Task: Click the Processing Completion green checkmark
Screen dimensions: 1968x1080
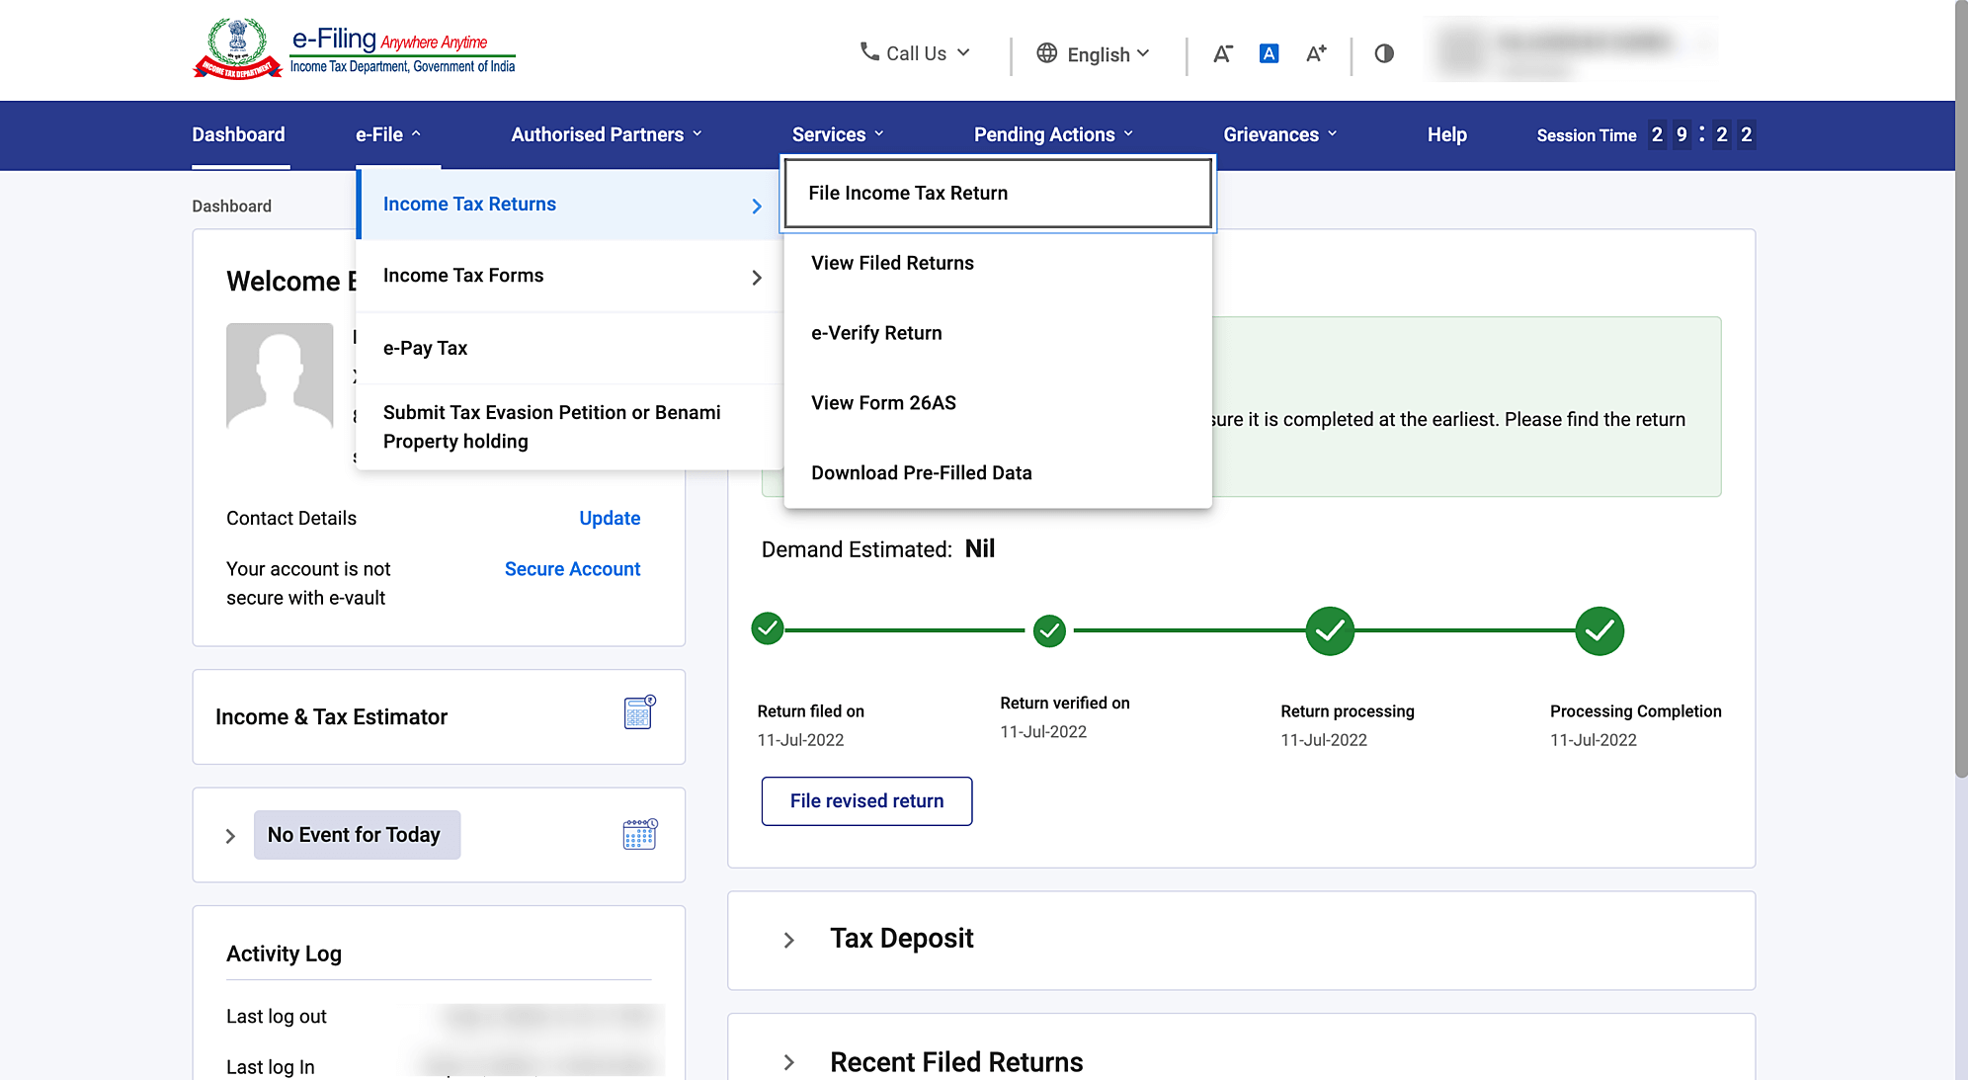Action: click(1599, 630)
